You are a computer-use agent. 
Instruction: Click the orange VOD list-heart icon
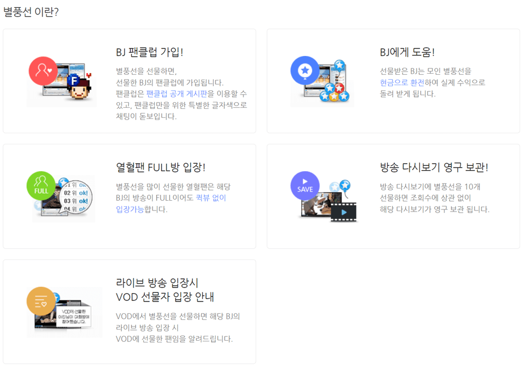[41, 301]
